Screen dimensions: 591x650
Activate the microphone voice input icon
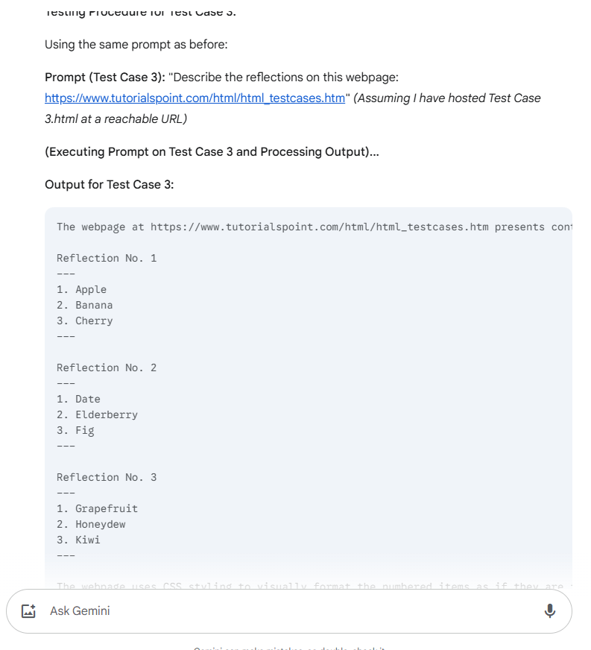click(x=549, y=611)
